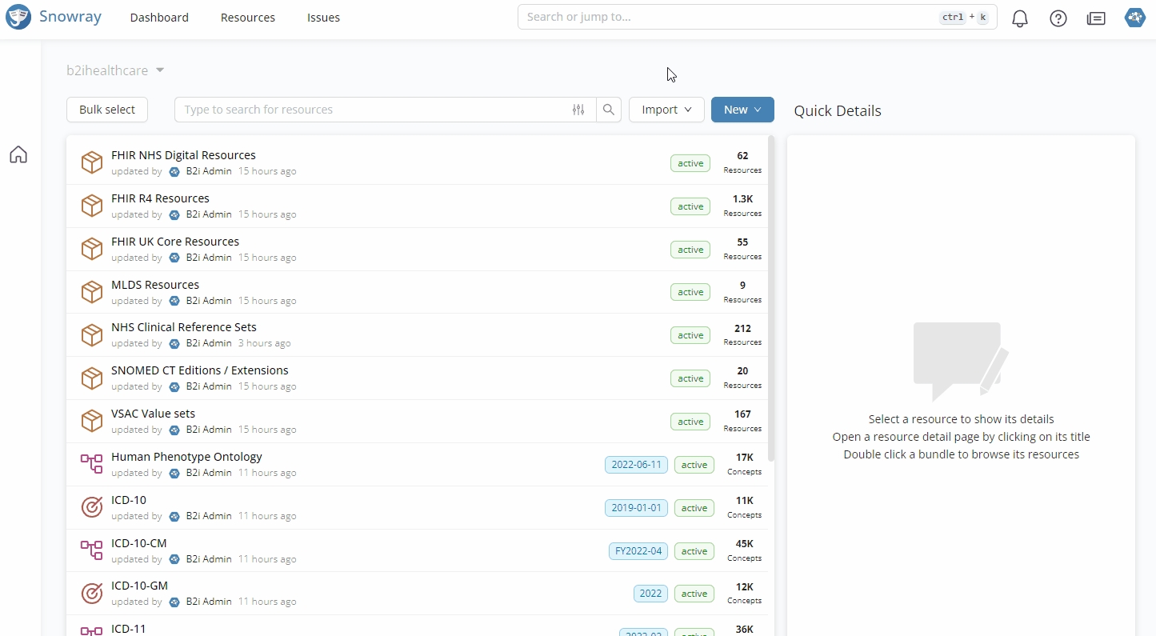The height and width of the screenshot is (636, 1156).
Task: Click the resource list vertical scrollbar
Action: click(x=771, y=298)
